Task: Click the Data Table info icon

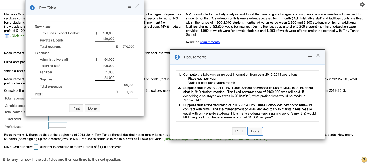Action: pyautogui.click(x=32, y=8)
